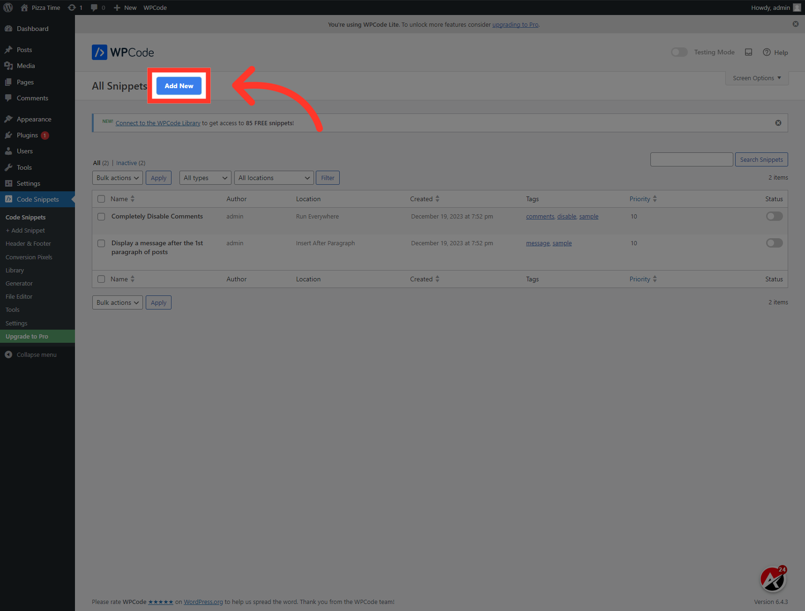Click the Comments icon in sidebar
Image resolution: width=805 pixels, height=611 pixels.
(8, 98)
